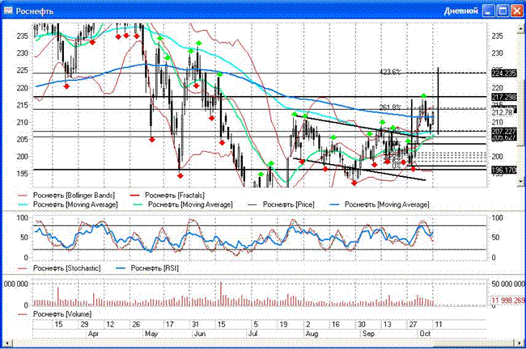The width and height of the screenshot is (526, 349).
Task: Click the horizontal scrollbar left arrow
Action: pyautogui.click(x=7, y=343)
